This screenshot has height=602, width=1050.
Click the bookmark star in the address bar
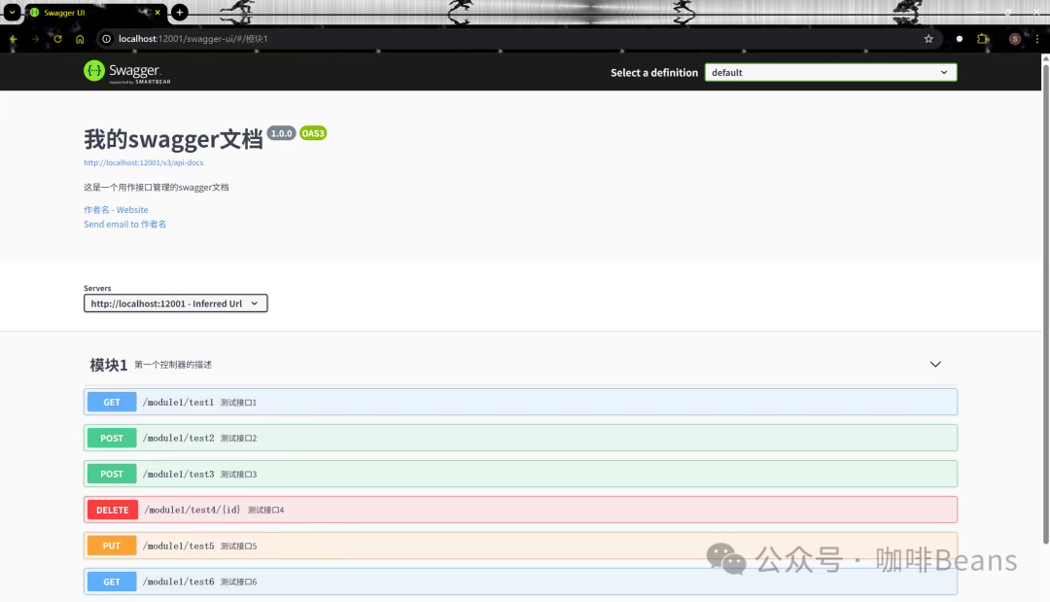[x=928, y=39]
